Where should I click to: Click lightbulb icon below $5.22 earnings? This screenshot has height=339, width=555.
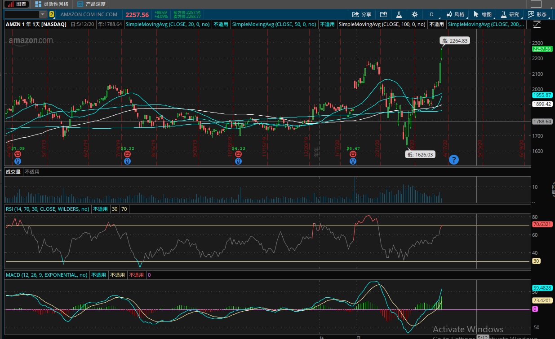(x=128, y=161)
